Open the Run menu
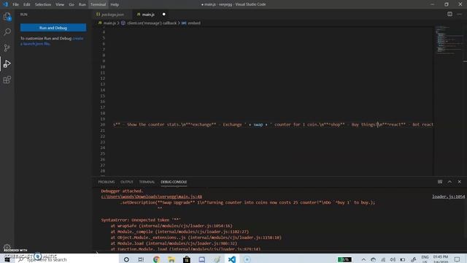The height and width of the screenshot is (263, 467). (x=82, y=4)
